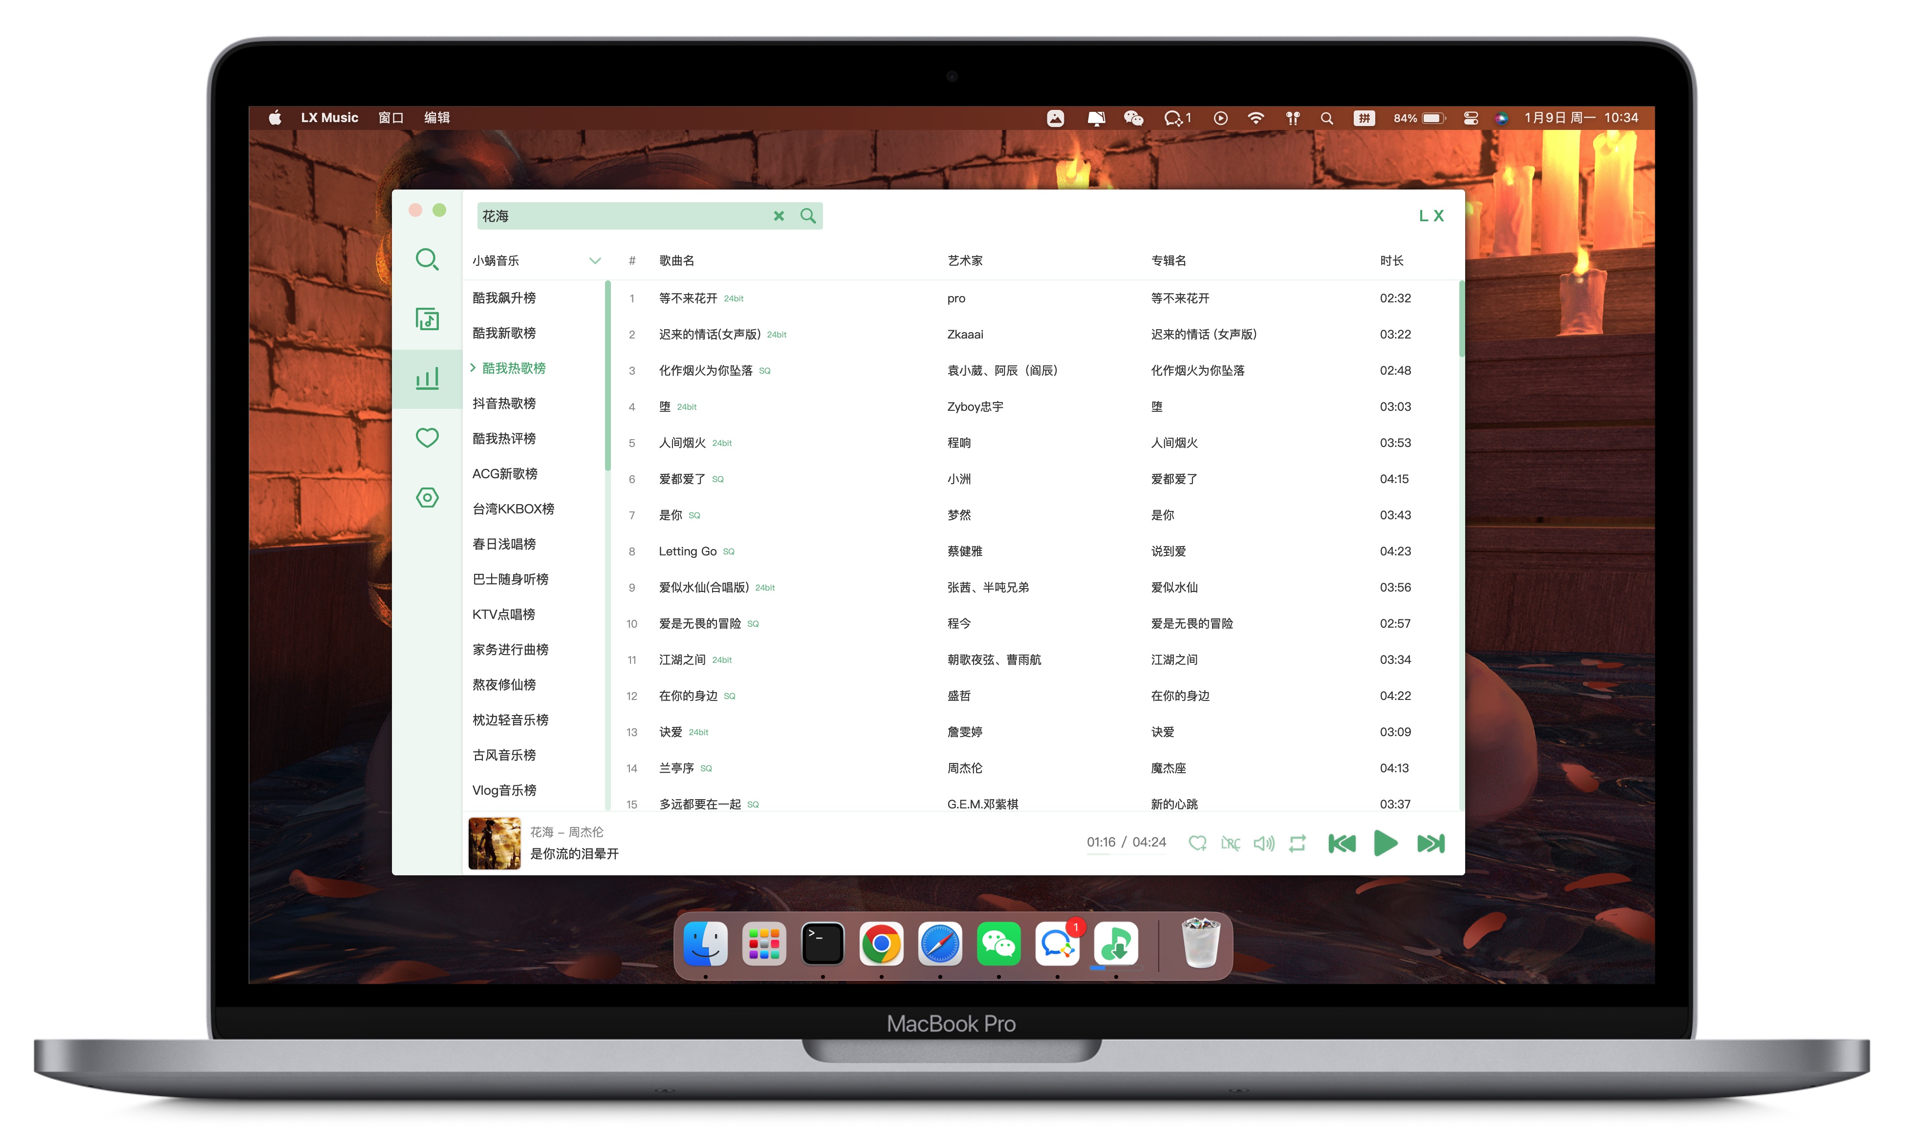Click the album cover thumbnail in player bar

494,844
